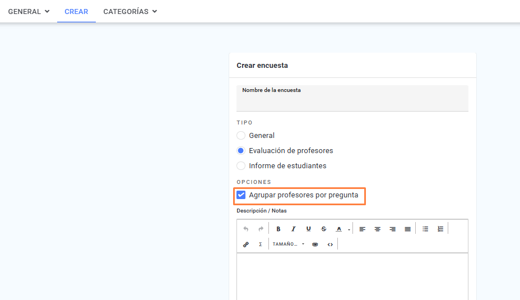520x300 pixels.
Task: Underline the selected text
Action: (308, 229)
